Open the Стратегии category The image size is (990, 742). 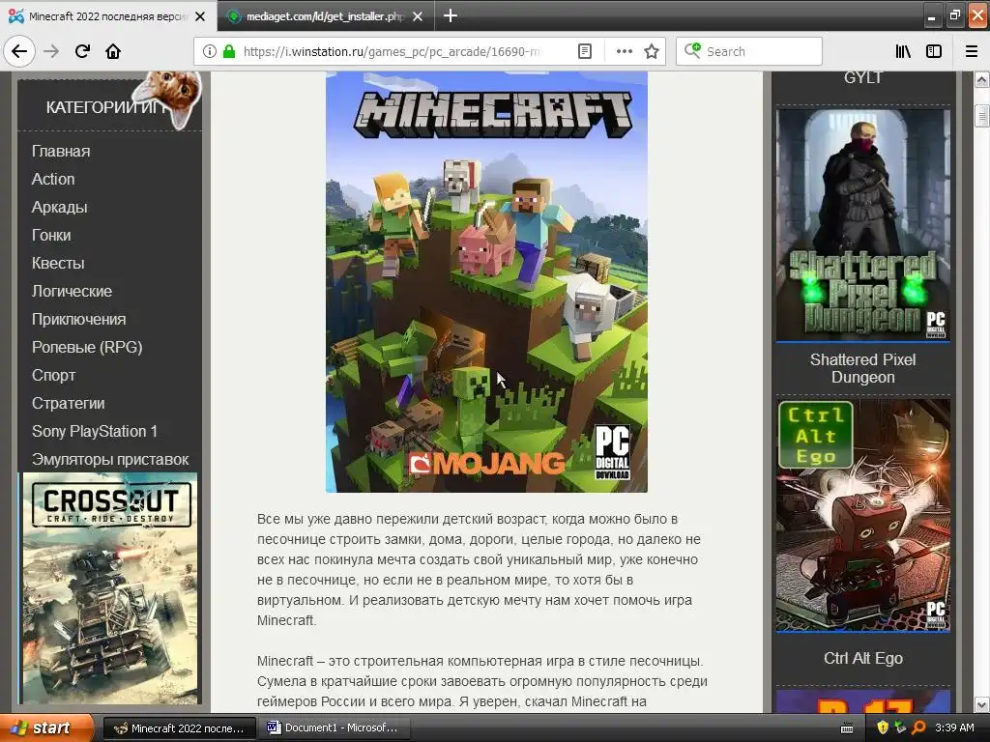coord(69,403)
